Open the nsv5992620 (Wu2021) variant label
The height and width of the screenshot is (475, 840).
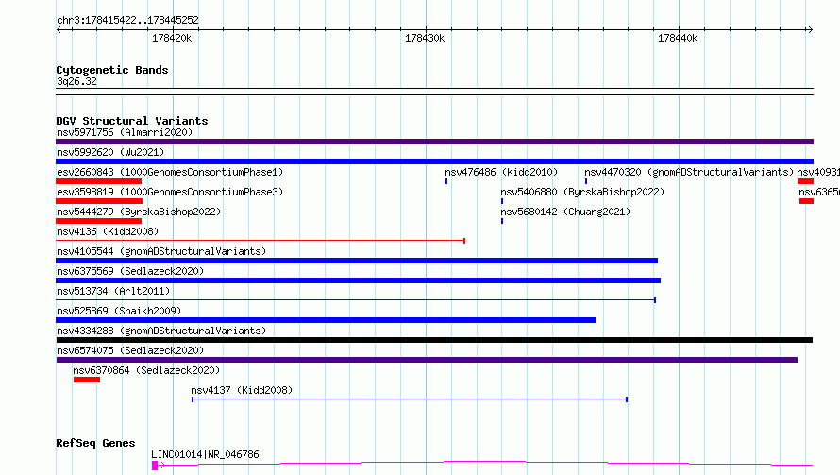point(110,152)
